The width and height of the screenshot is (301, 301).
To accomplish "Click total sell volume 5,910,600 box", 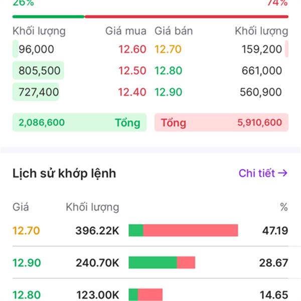I will click(x=221, y=122).
